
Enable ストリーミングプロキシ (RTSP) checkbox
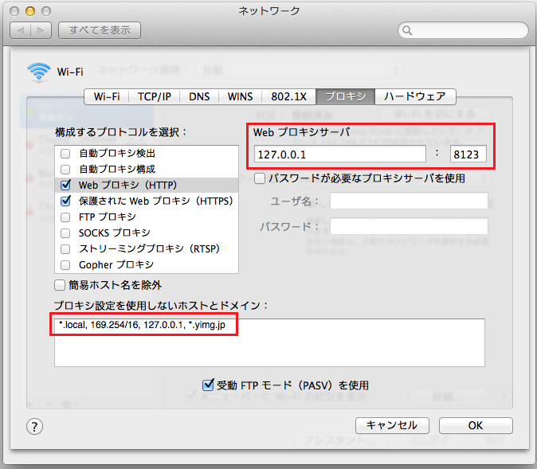point(65,249)
